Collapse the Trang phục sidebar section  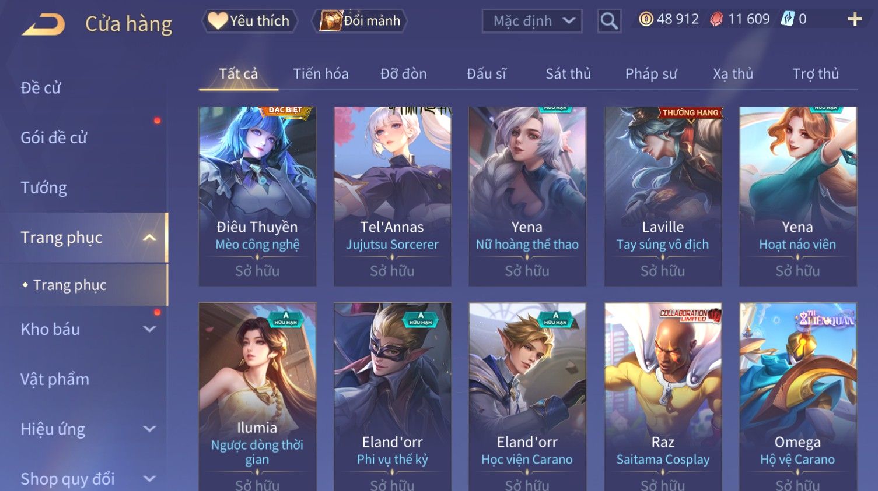(149, 238)
